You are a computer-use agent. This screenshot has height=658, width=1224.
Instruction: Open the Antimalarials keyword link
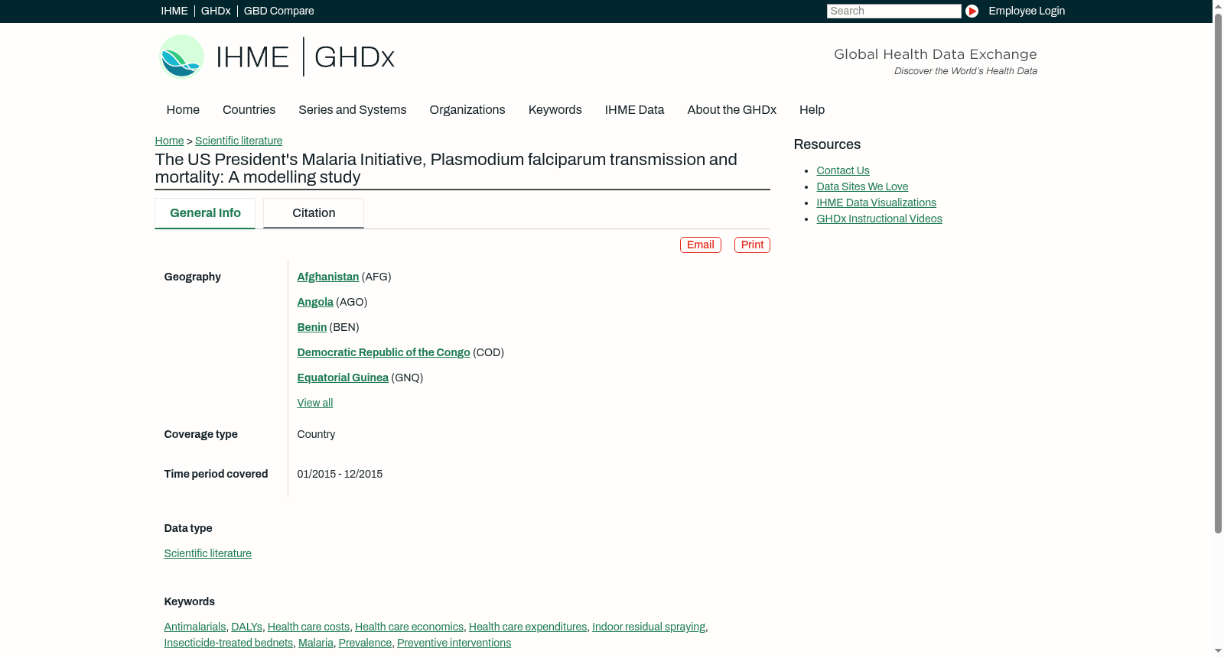[x=195, y=627]
